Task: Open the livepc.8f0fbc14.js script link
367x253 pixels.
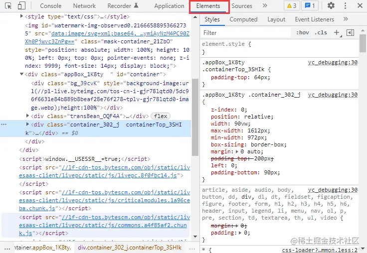Action: 104,171
